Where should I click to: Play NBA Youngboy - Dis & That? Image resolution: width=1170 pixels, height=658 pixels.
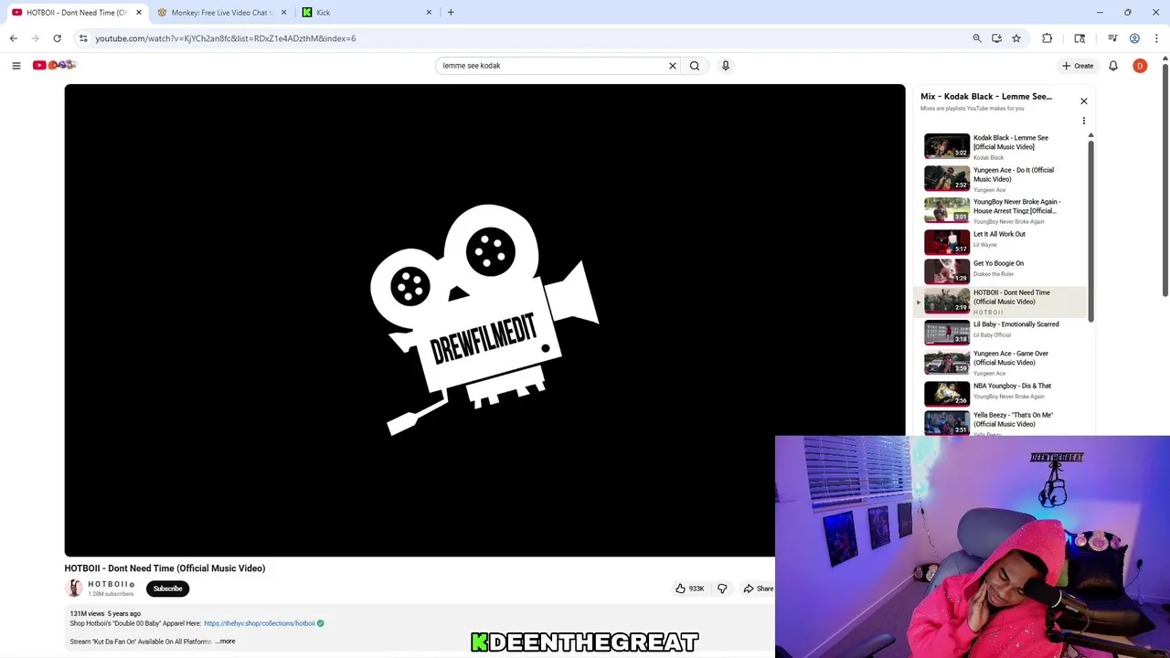click(x=1003, y=393)
